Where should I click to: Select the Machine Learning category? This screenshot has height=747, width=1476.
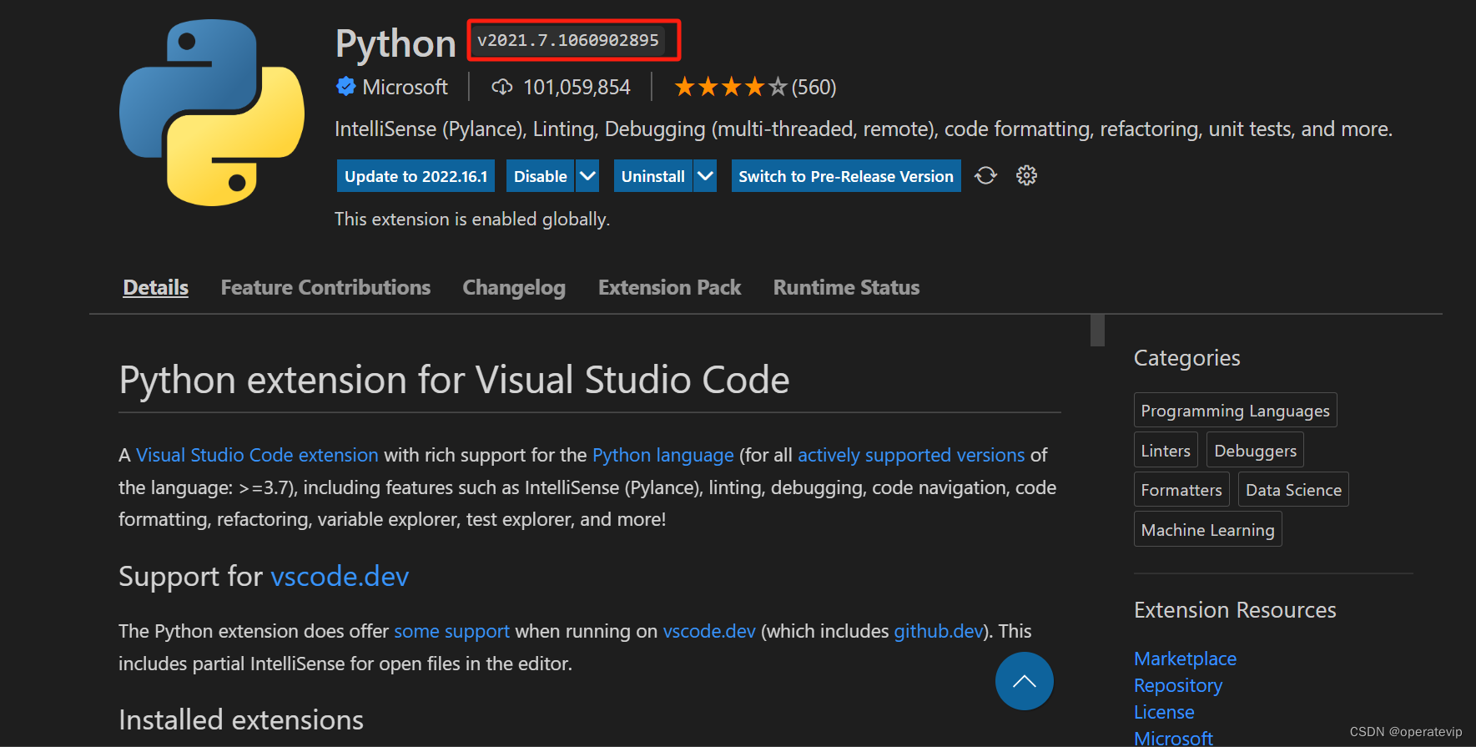pyautogui.click(x=1207, y=529)
